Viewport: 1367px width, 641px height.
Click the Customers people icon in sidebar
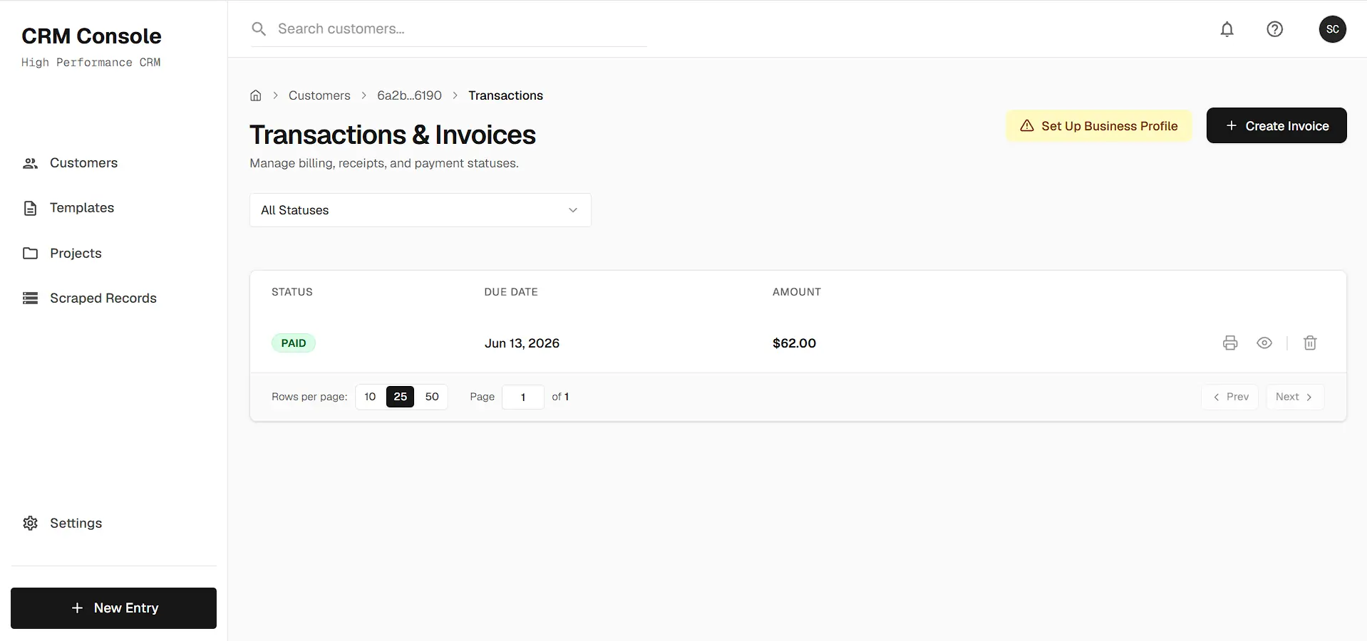coord(30,163)
